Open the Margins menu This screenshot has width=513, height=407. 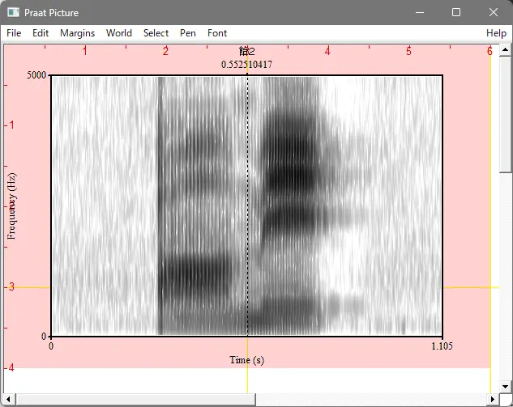77,33
